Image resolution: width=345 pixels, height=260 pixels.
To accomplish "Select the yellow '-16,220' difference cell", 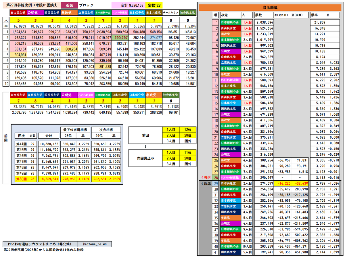I will pos(282,183).
